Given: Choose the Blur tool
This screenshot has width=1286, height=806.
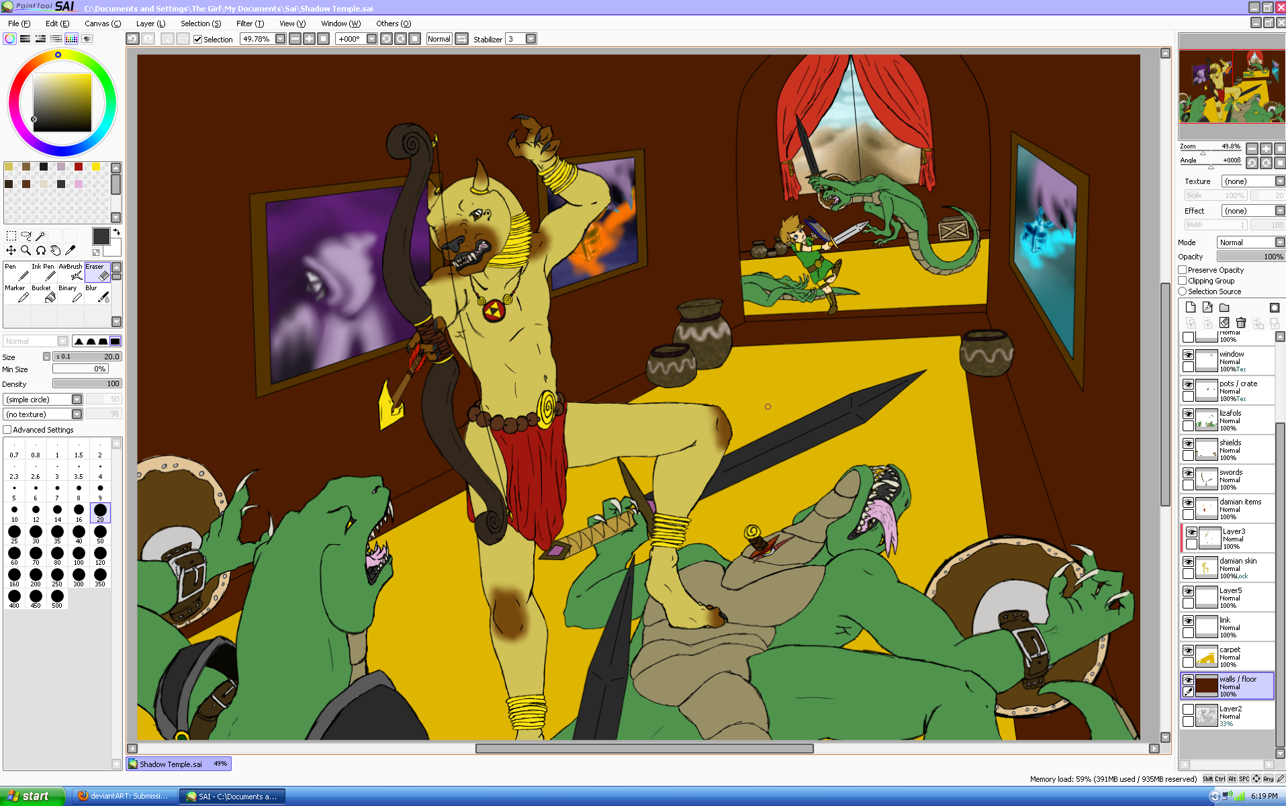Looking at the screenshot, I should coord(97,294).
